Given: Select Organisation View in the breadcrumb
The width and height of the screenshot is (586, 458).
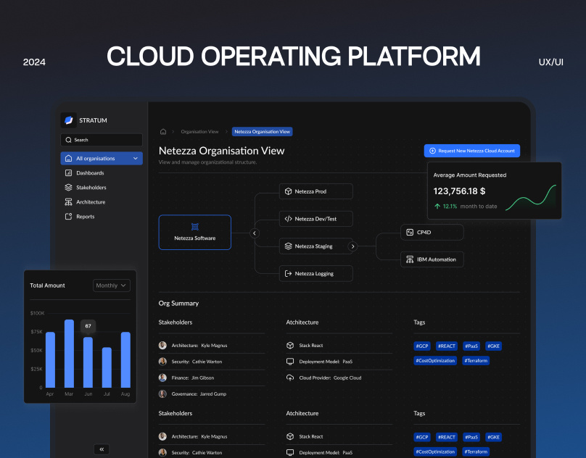Looking at the screenshot, I should pyautogui.click(x=200, y=132).
